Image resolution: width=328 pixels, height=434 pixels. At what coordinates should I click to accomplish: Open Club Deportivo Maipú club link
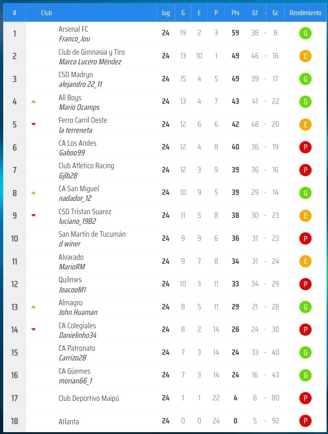point(88,398)
